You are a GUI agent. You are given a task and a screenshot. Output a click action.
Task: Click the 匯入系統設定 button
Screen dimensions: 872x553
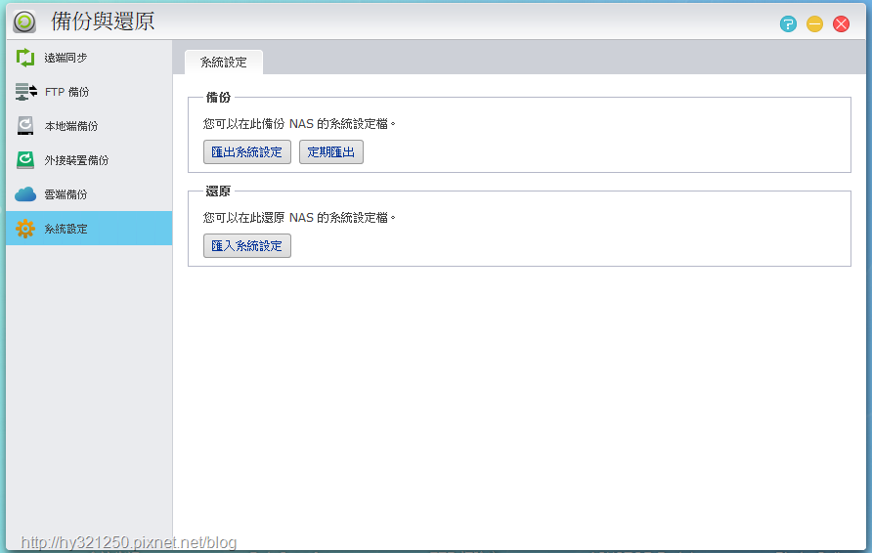(247, 245)
